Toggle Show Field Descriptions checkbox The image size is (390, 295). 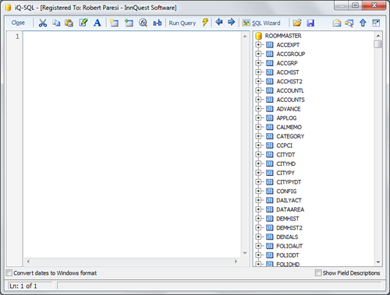[x=318, y=273]
